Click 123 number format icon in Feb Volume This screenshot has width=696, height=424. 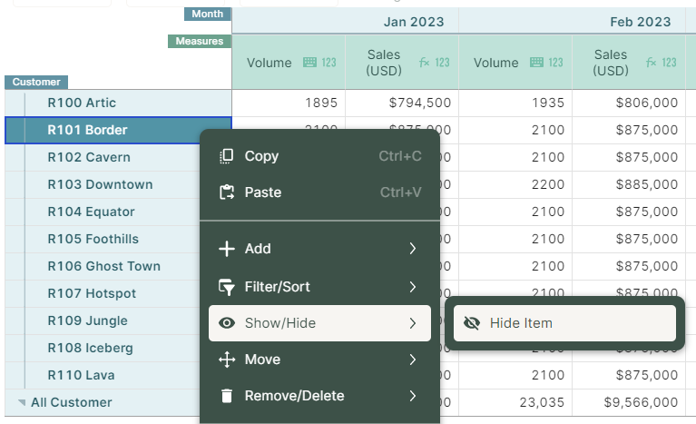pos(555,62)
